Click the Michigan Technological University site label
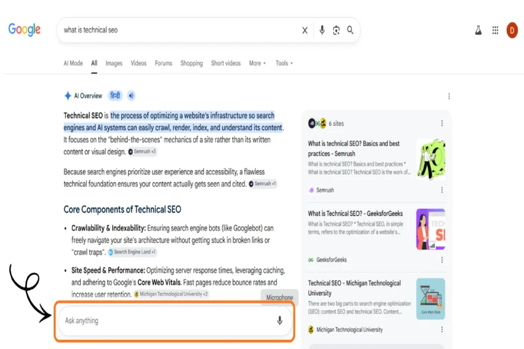This screenshot has width=524, height=349. (349, 329)
